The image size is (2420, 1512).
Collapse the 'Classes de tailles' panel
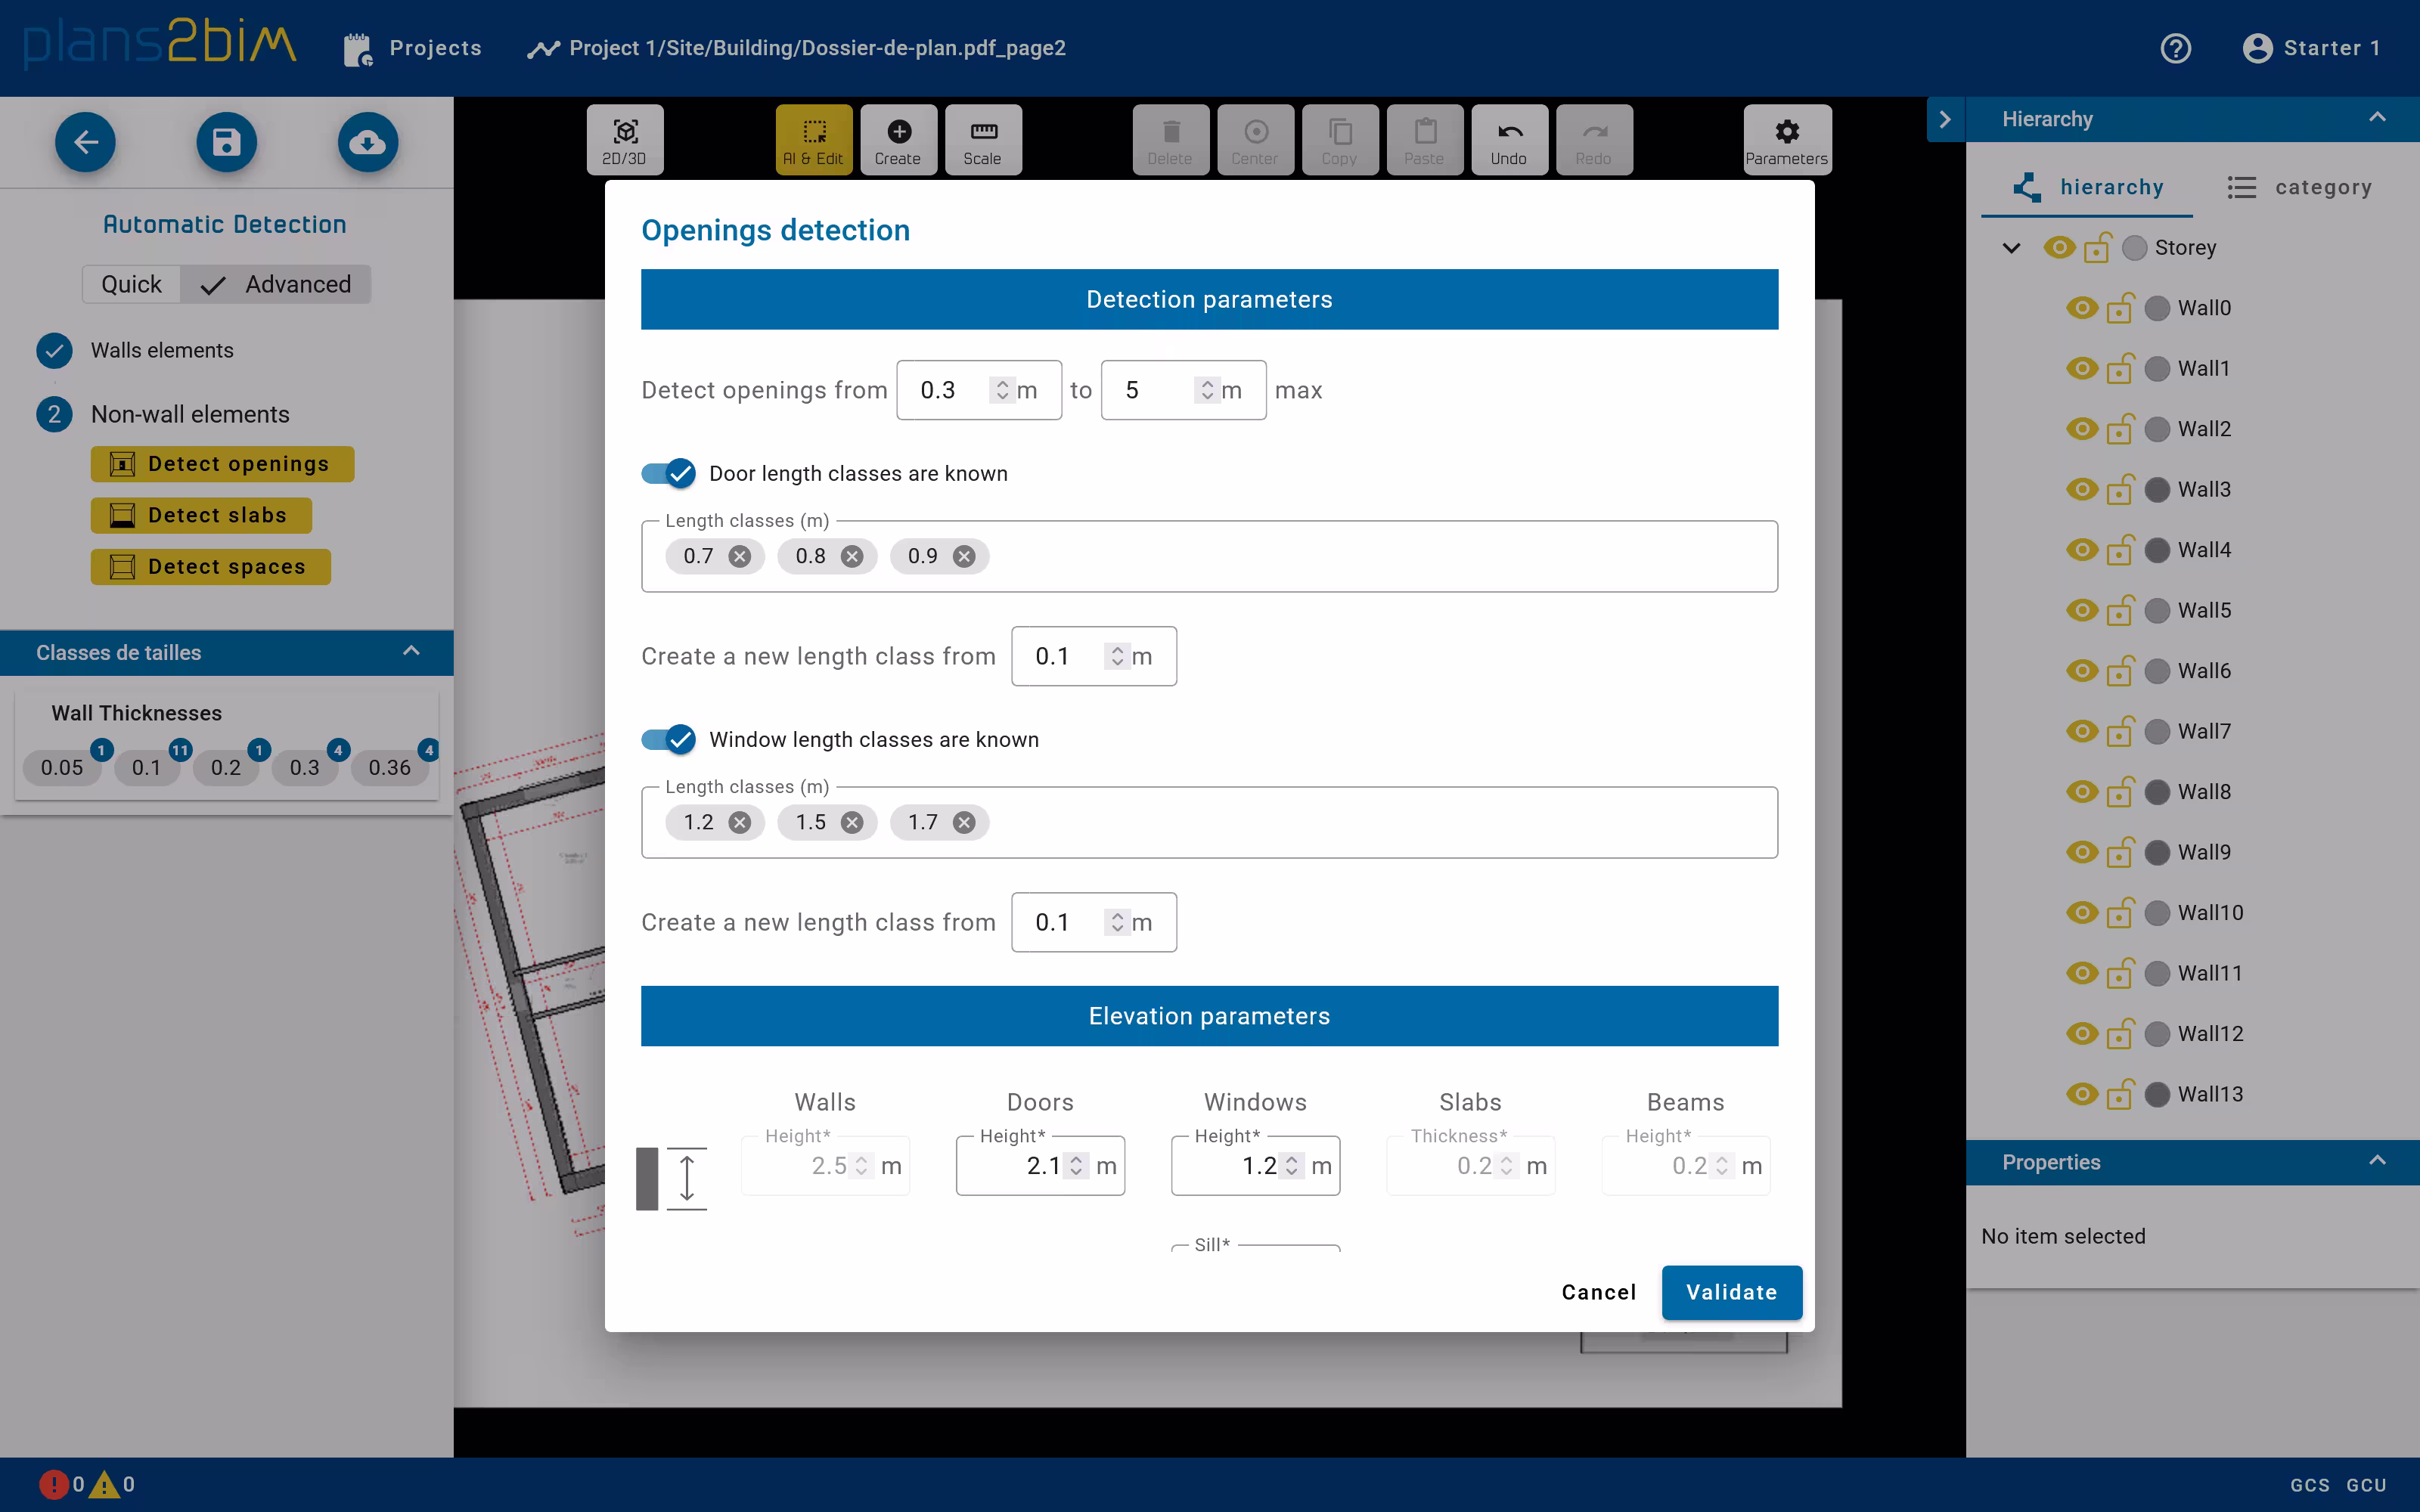411,652
